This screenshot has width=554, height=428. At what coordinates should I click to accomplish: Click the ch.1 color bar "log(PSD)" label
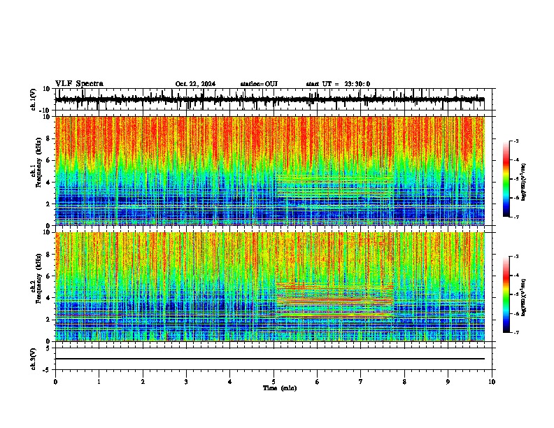click(x=523, y=183)
